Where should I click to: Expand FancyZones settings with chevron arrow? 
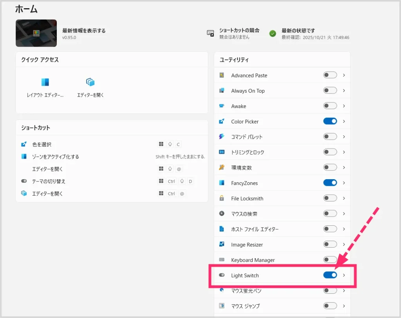pos(344,183)
